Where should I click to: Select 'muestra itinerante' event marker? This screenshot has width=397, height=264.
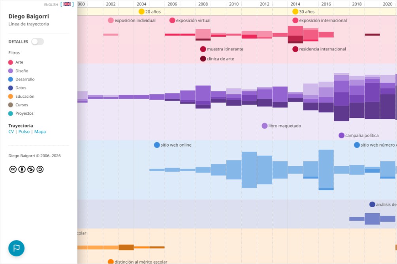point(203,49)
